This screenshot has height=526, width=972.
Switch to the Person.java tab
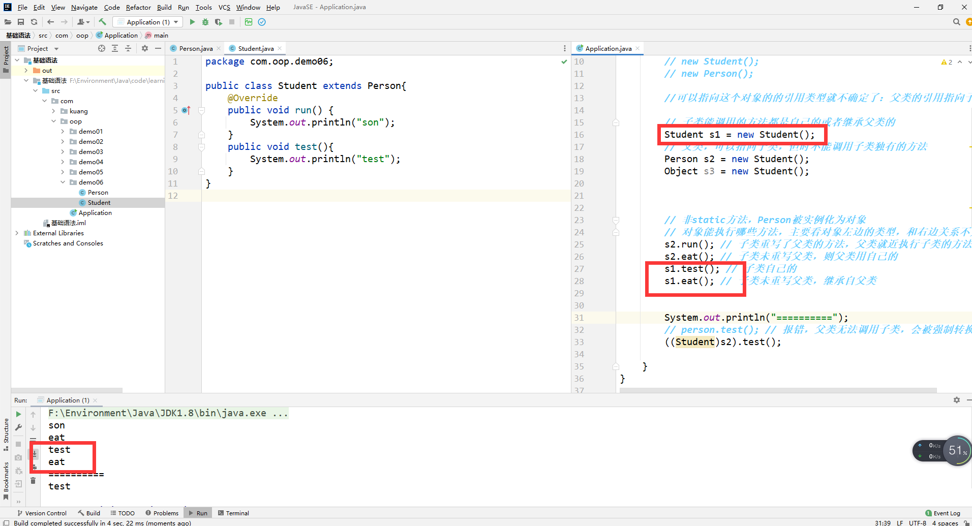click(196, 48)
